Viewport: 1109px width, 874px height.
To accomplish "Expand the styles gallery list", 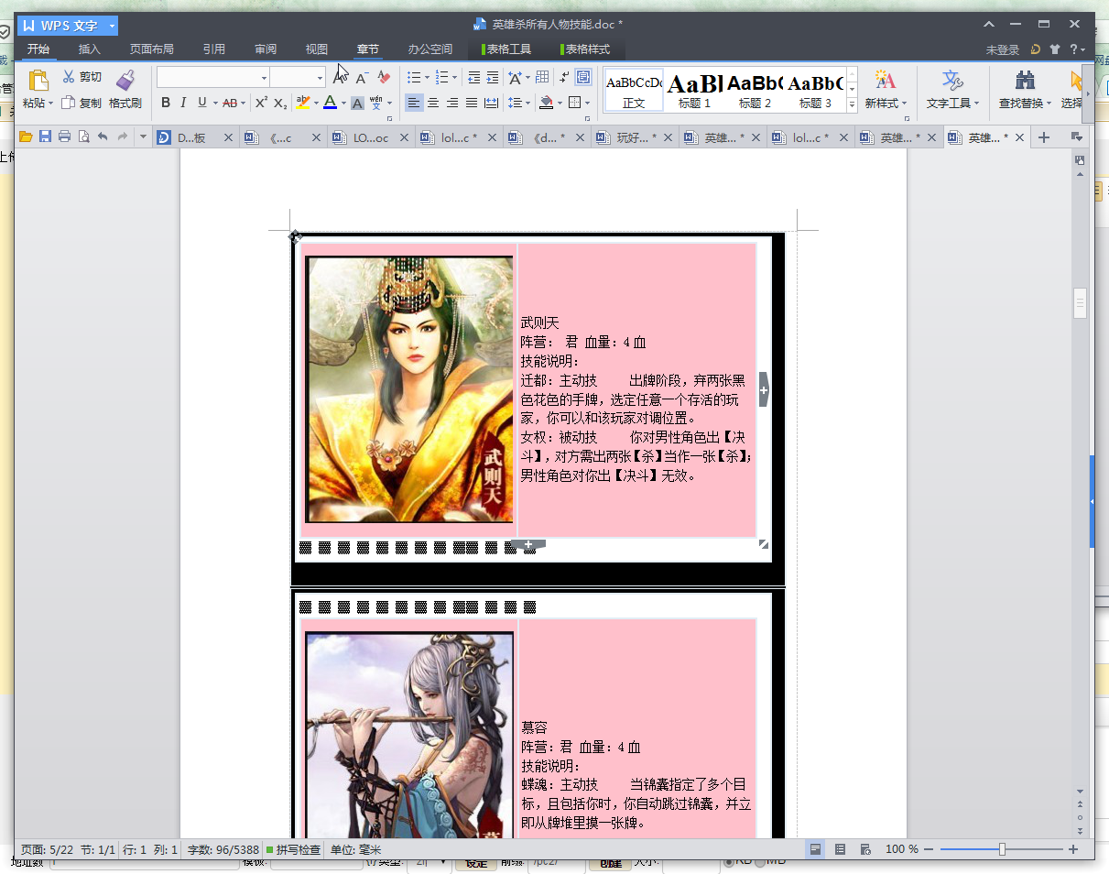I will 852,105.
